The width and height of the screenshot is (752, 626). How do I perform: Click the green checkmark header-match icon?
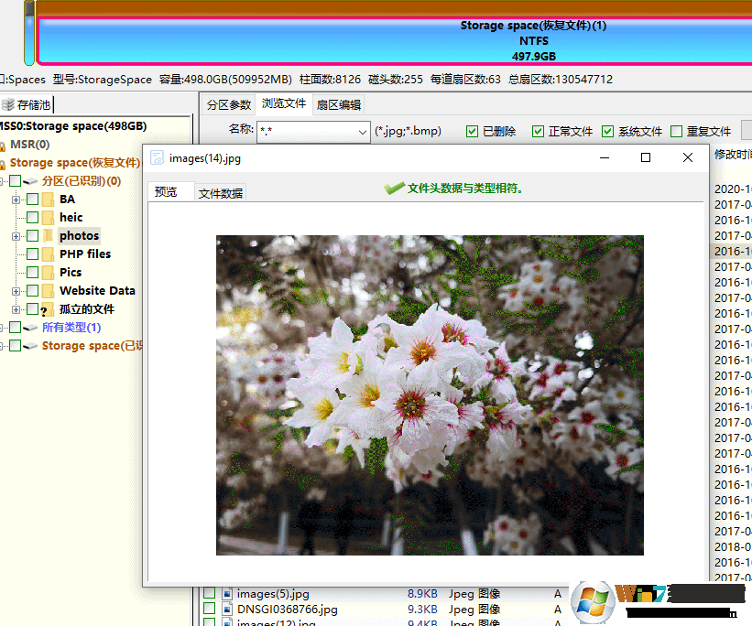click(394, 188)
